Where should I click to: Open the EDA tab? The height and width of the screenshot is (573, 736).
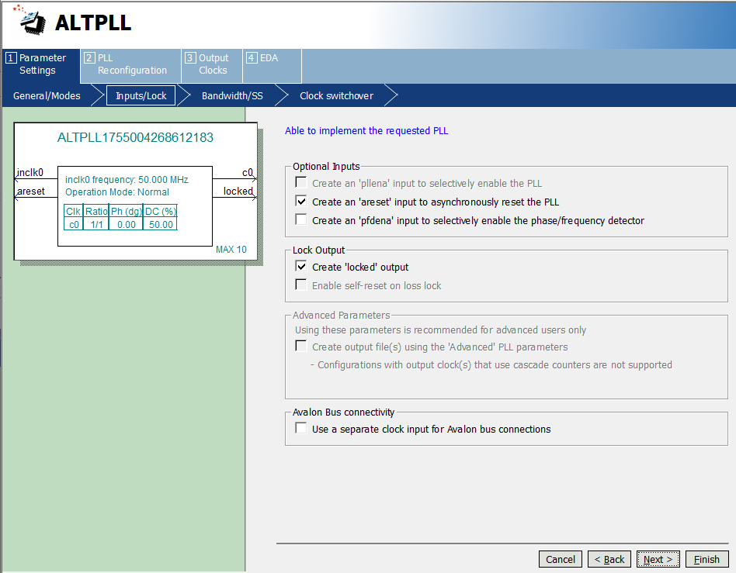pos(272,64)
